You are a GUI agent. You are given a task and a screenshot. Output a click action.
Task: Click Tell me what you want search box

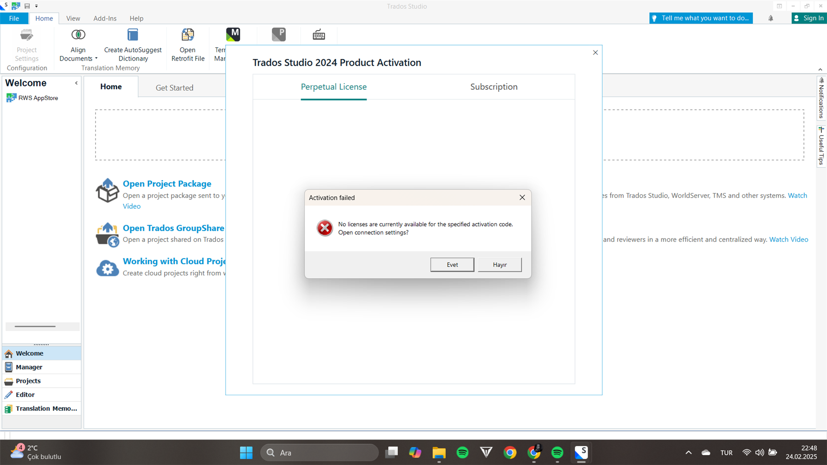click(701, 18)
